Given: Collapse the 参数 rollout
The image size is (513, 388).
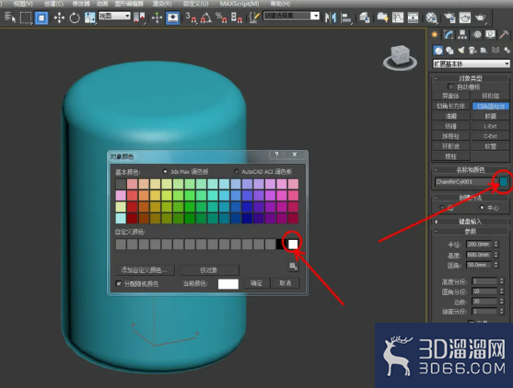Looking at the screenshot, I should 471,231.
